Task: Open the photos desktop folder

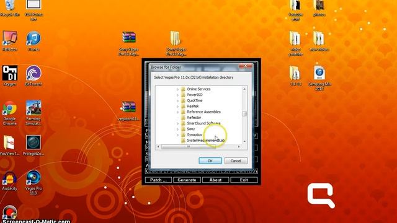Action: click(x=319, y=8)
